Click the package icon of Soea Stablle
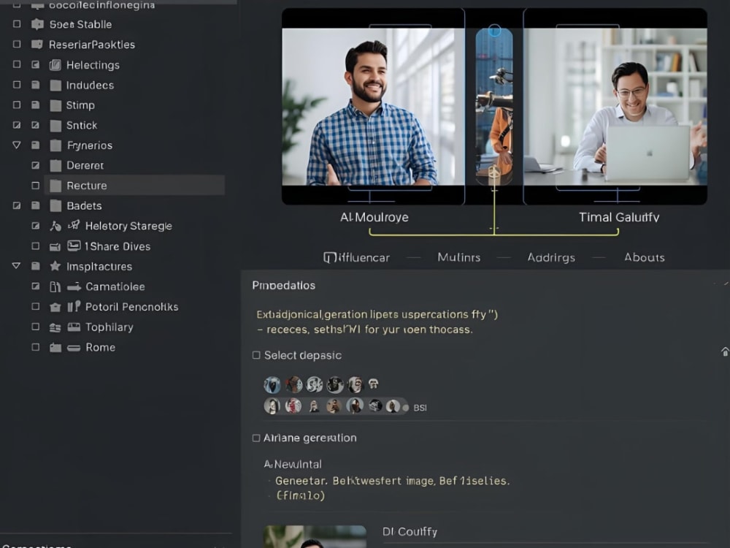 click(x=37, y=24)
